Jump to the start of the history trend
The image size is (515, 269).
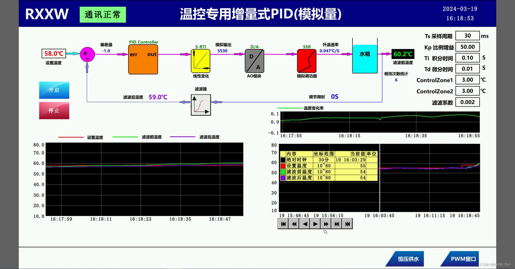[x=283, y=224]
